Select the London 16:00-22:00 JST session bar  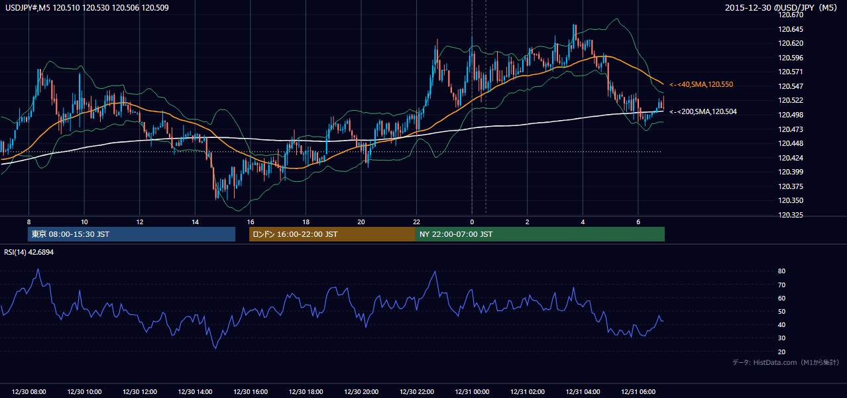332,234
